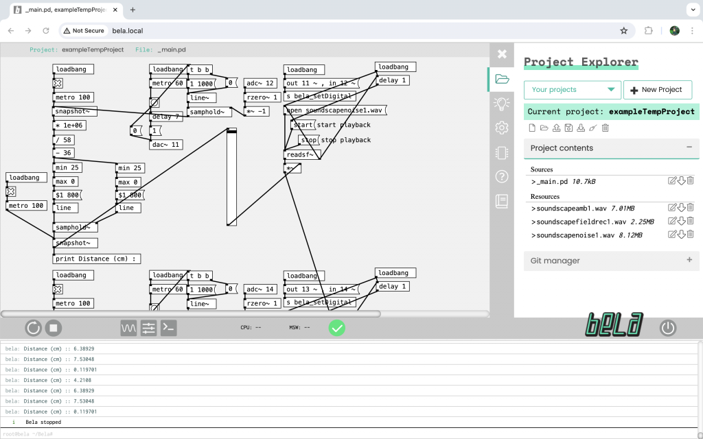The height and width of the screenshot is (439, 703).
Task: Download soundscapenoise1.wav file
Action: 682,235
